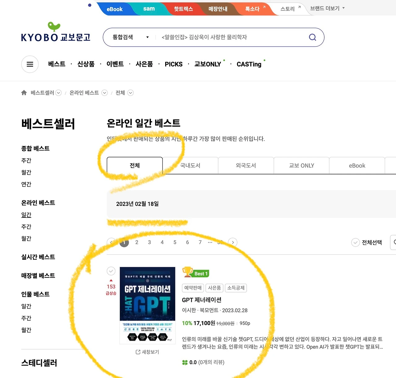
Task: Open the sam top brand tab
Action: tap(149, 9)
